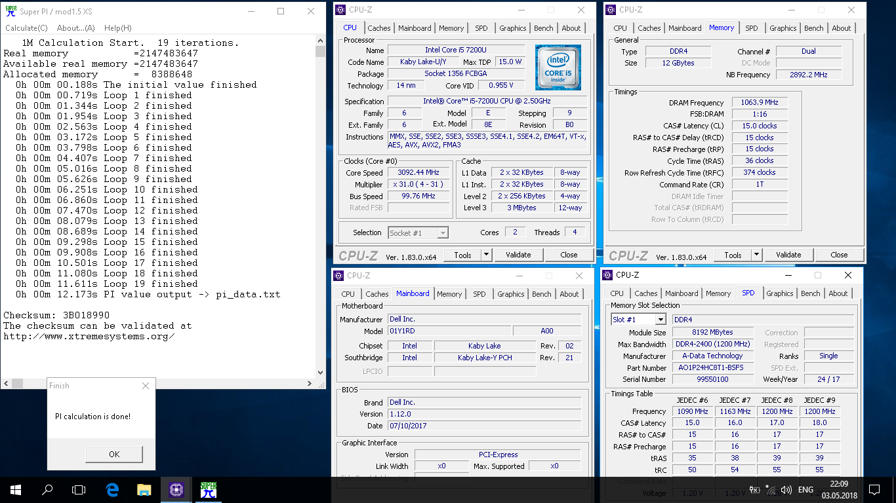Click Super PI vertical scrollbar up arrow

click(320, 42)
